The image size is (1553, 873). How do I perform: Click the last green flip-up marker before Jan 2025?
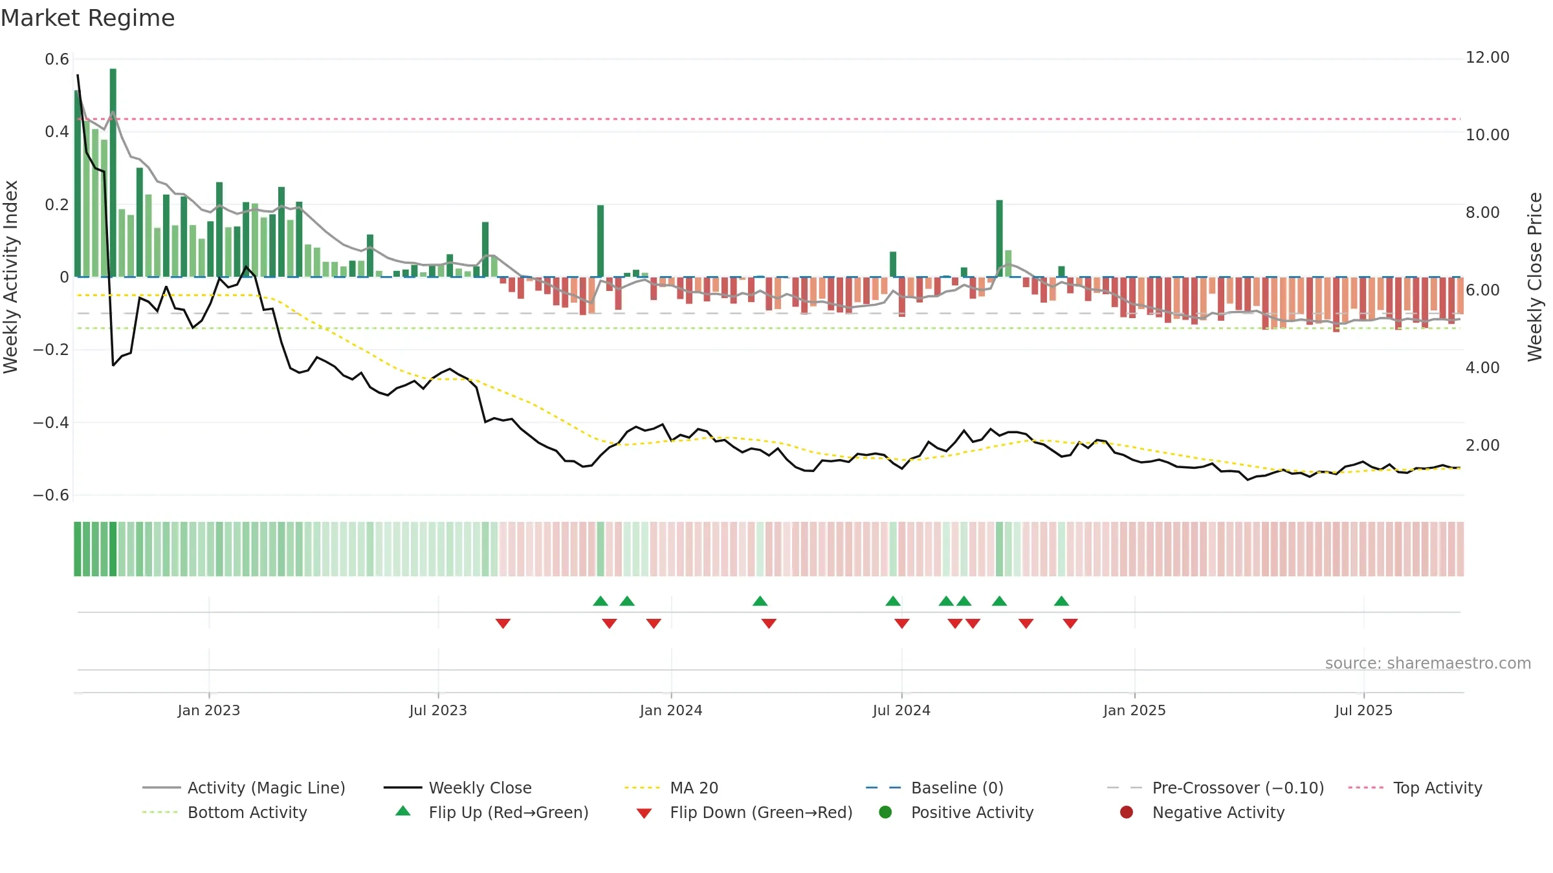[1061, 601]
